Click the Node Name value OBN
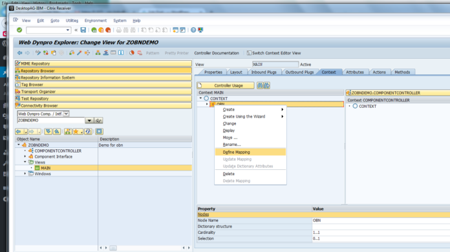The height and width of the screenshot is (252, 450). [381, 220]
